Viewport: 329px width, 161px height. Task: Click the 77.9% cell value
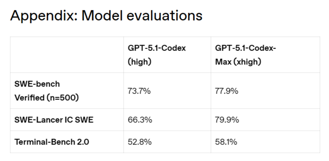point(227,91)
